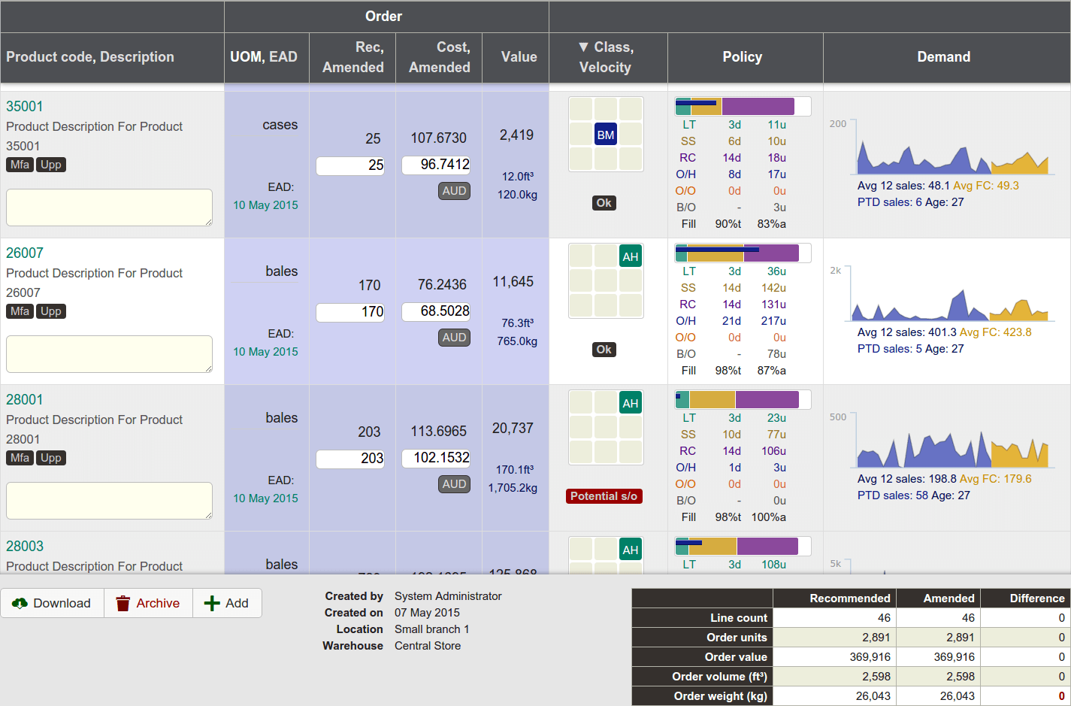The height and width of the screenshot is (706, 1071).
Task: Click the Order group header
Action: [383, 16]
